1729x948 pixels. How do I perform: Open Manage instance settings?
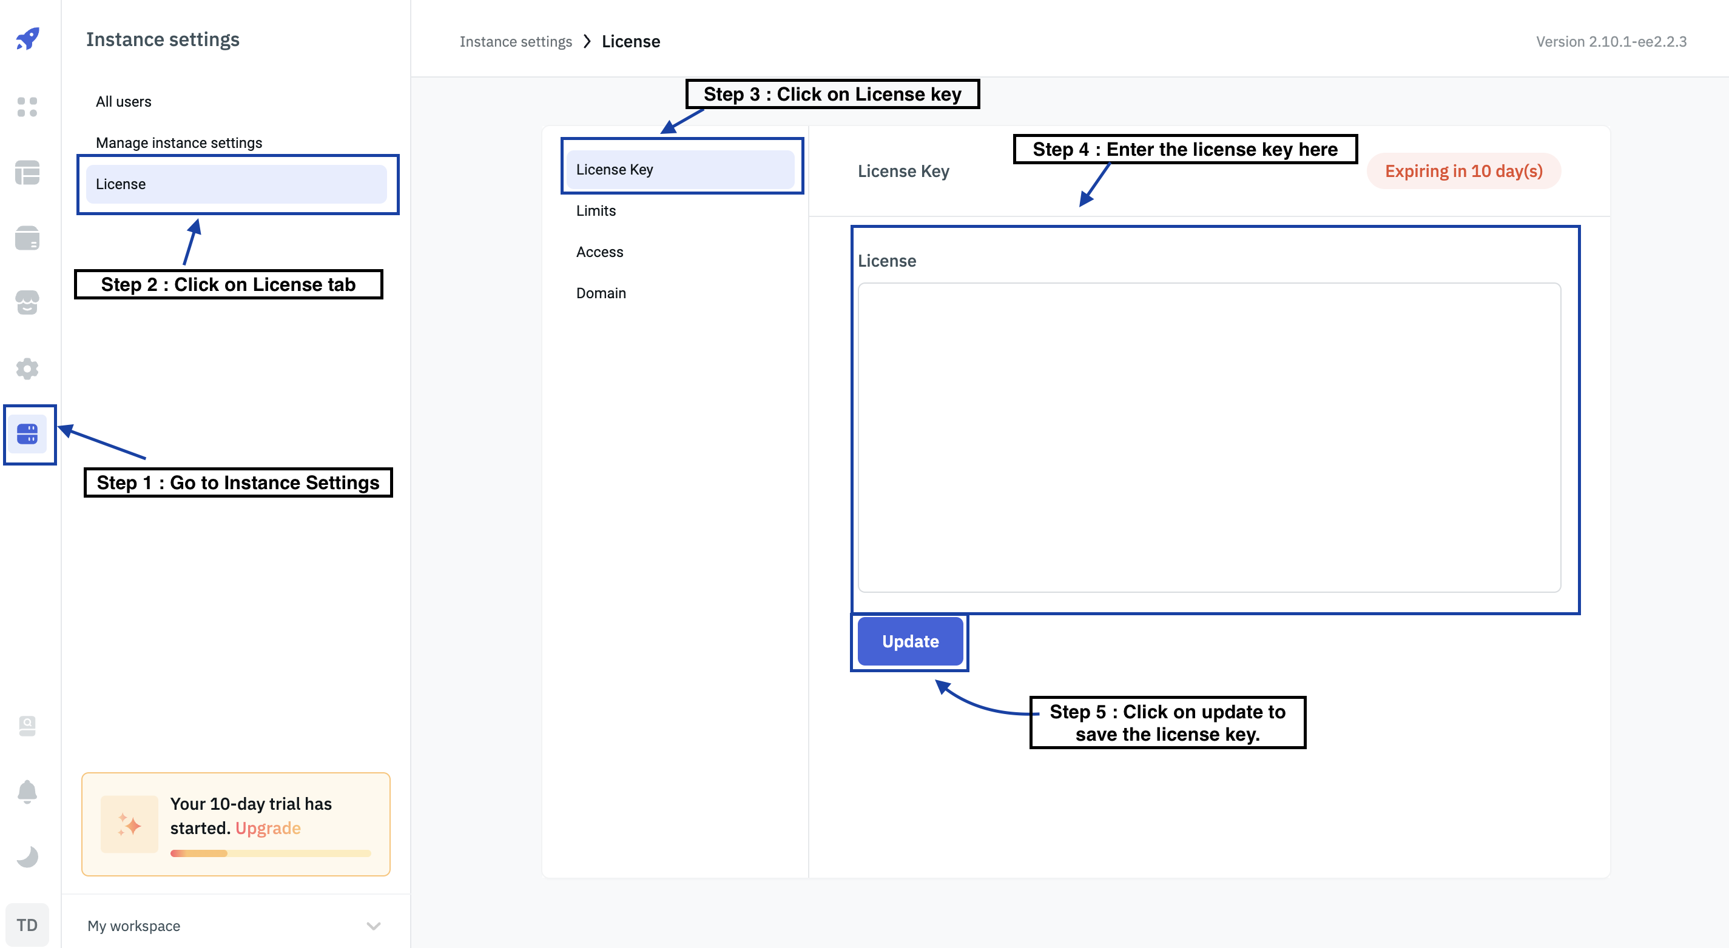pos(178,143)
